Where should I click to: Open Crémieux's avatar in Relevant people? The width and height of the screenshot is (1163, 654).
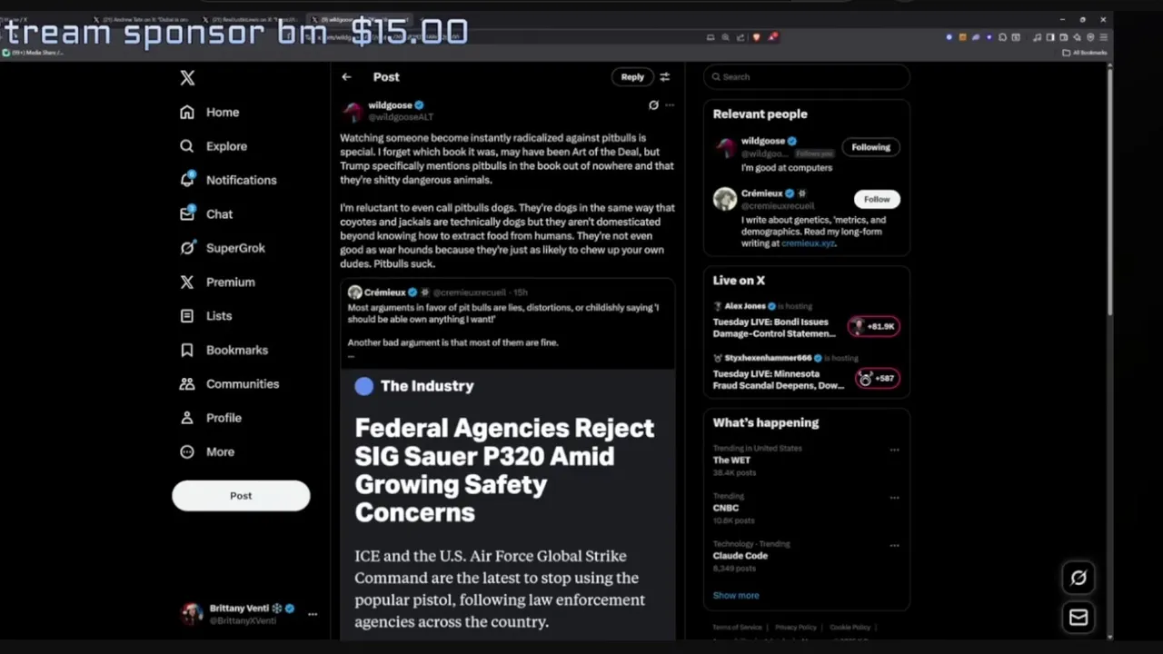(725, 199)
